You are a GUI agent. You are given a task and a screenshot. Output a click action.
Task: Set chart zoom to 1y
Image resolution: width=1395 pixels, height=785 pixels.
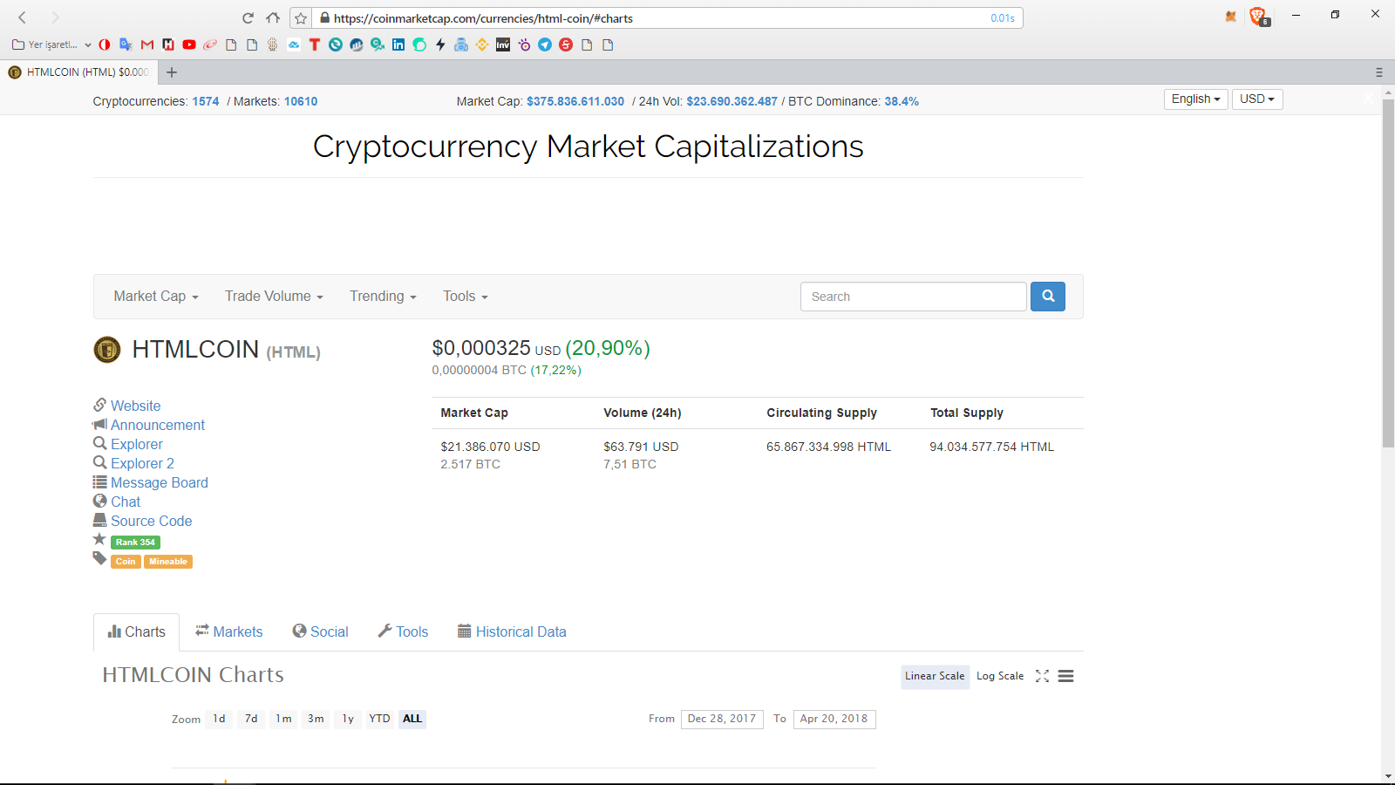pos(348,719)
